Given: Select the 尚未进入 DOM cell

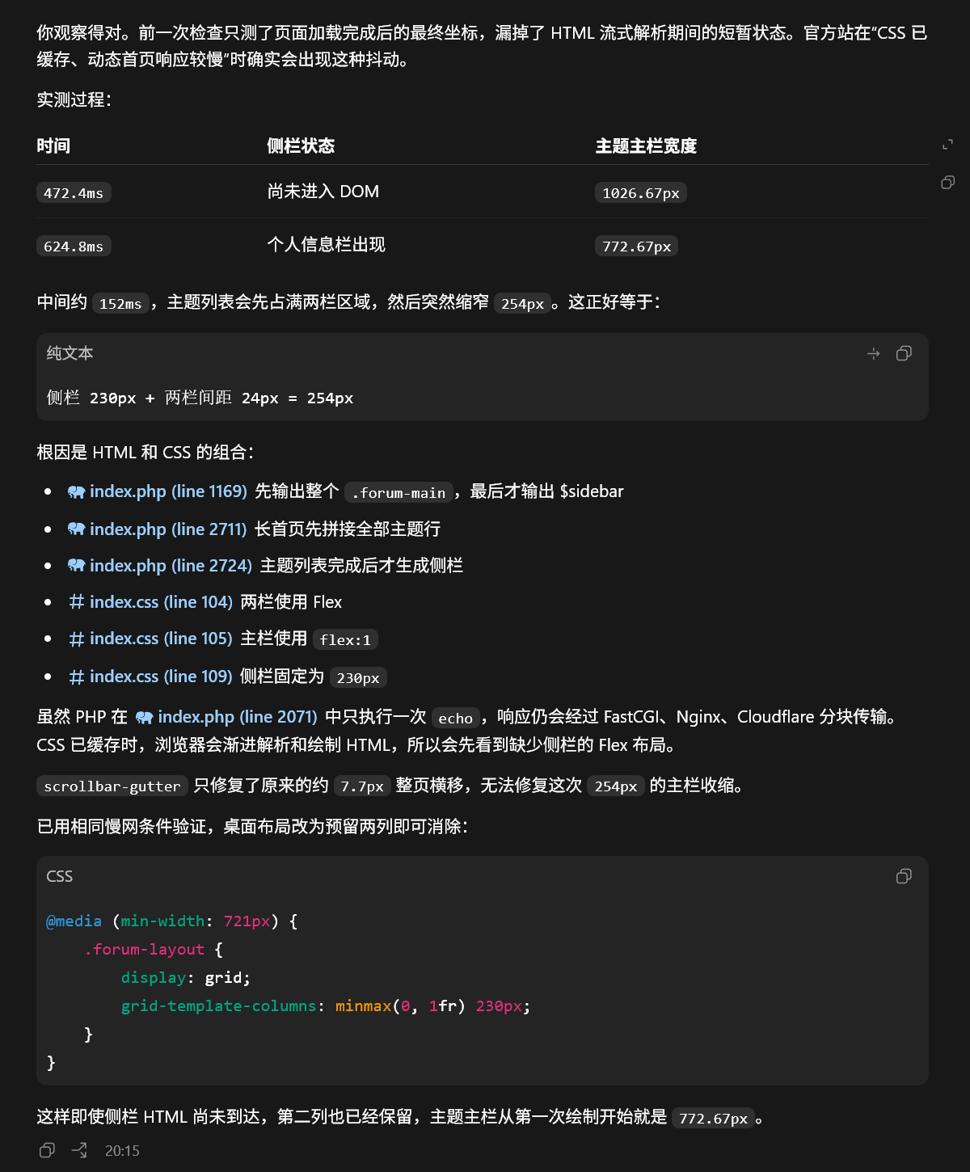Looking at the screenshot, I should pos(323,192).
